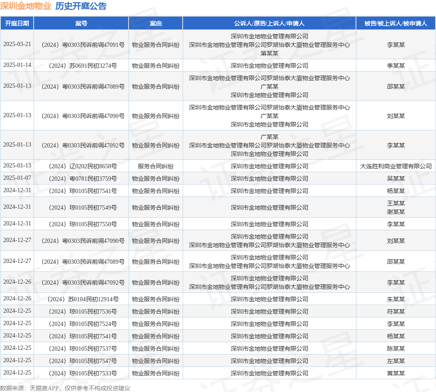436x392 pixels.
Task: Click case number 琼0105民初7550号
Action: coord(83,224)
